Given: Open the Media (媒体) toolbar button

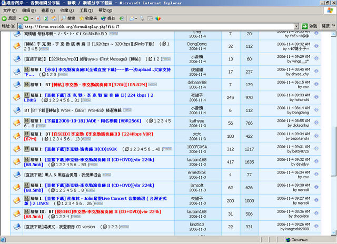Looking at the screenshot, I should pyautogui.click(x=112, y=18).
